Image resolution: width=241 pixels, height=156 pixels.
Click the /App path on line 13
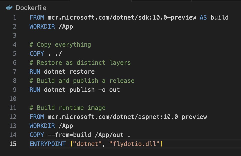pos(66,126)
